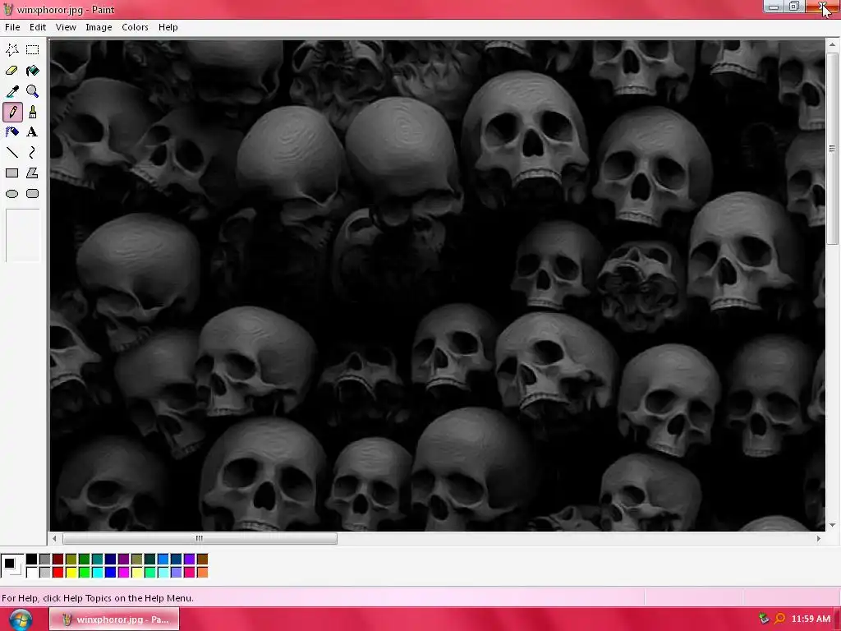This screenshot has width=841, height=631.
Task: Choose the Text tool
Action: [32, 132]
